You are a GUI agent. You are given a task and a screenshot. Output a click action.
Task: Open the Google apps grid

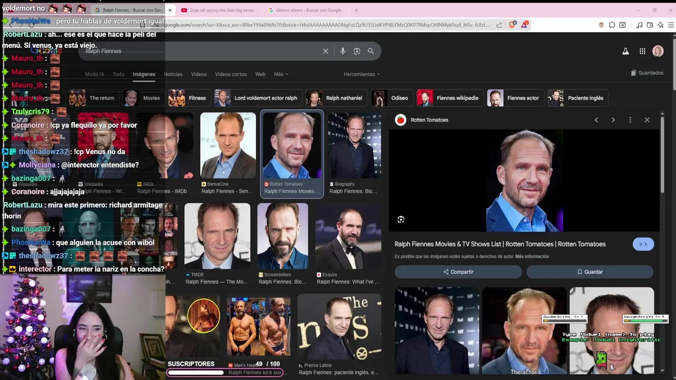642,51
